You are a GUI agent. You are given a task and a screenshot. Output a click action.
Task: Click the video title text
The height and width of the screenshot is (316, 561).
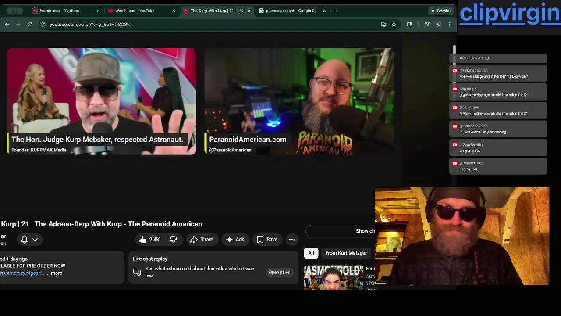pos(101,224)
